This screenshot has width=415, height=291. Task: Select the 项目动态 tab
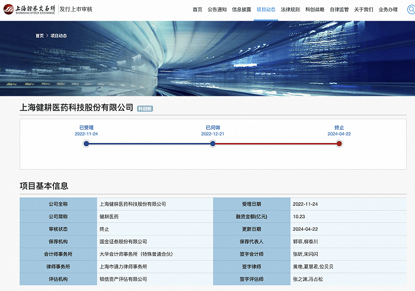(266, 9)
